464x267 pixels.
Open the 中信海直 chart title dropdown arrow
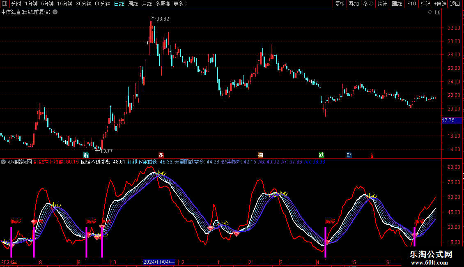pos(55,12)
